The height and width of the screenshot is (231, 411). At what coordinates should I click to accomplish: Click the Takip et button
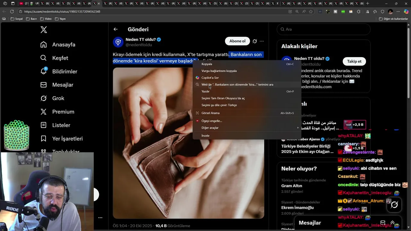click(354, 61)
